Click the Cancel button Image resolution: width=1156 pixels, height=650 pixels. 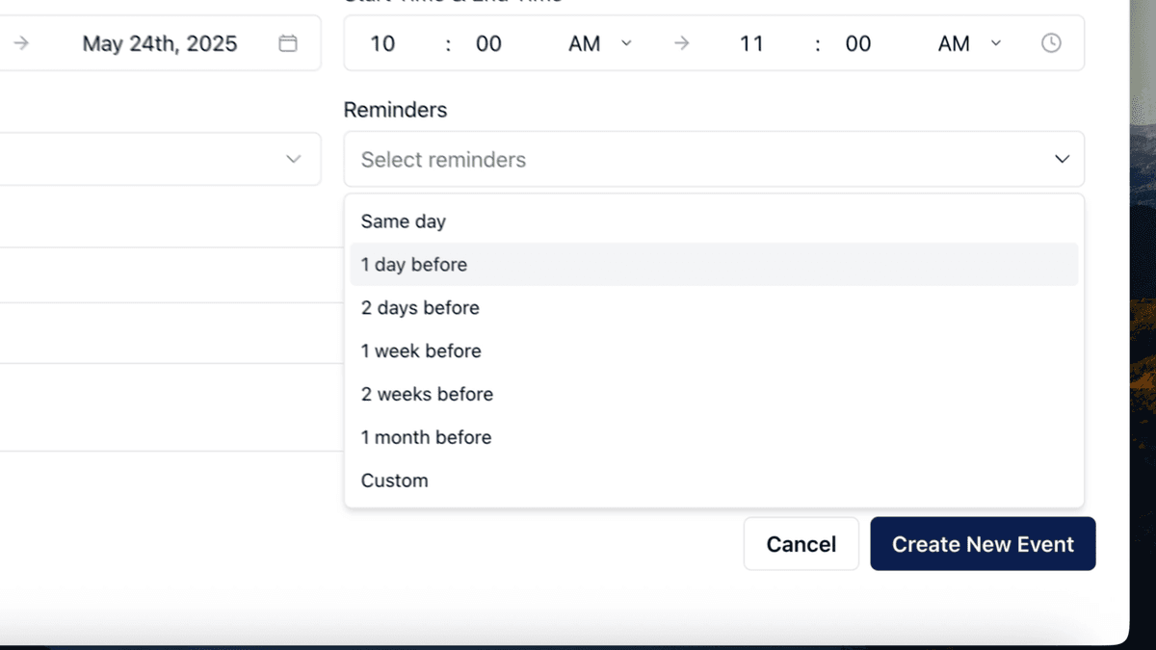[801, 544]
